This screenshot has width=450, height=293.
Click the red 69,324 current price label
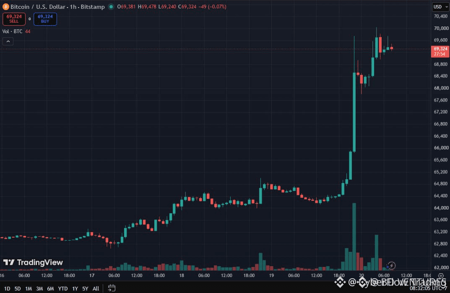pos(440,51)
